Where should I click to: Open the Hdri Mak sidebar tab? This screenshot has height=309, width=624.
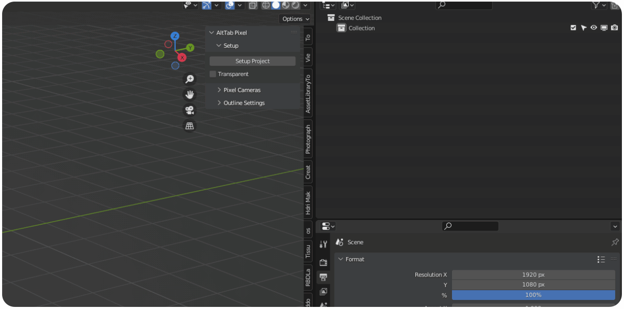308,202
